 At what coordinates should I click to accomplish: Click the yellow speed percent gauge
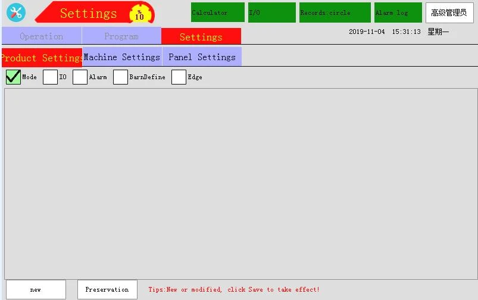140,14
